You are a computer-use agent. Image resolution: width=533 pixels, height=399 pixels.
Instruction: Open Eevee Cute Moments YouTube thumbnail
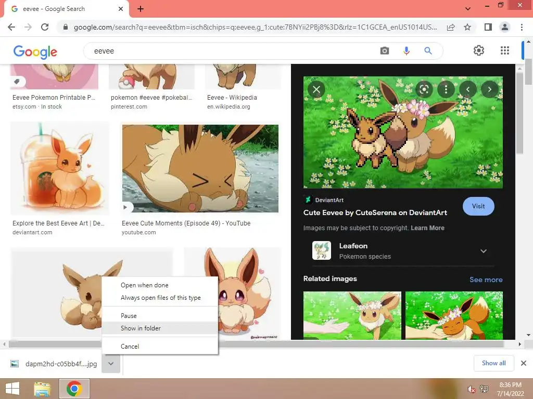[x=200, y=168]
